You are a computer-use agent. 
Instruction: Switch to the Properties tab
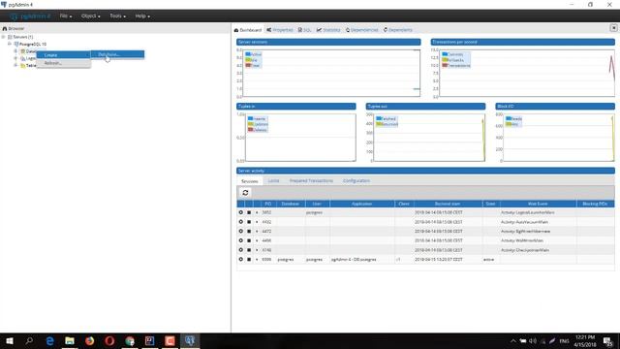[280, 30]
